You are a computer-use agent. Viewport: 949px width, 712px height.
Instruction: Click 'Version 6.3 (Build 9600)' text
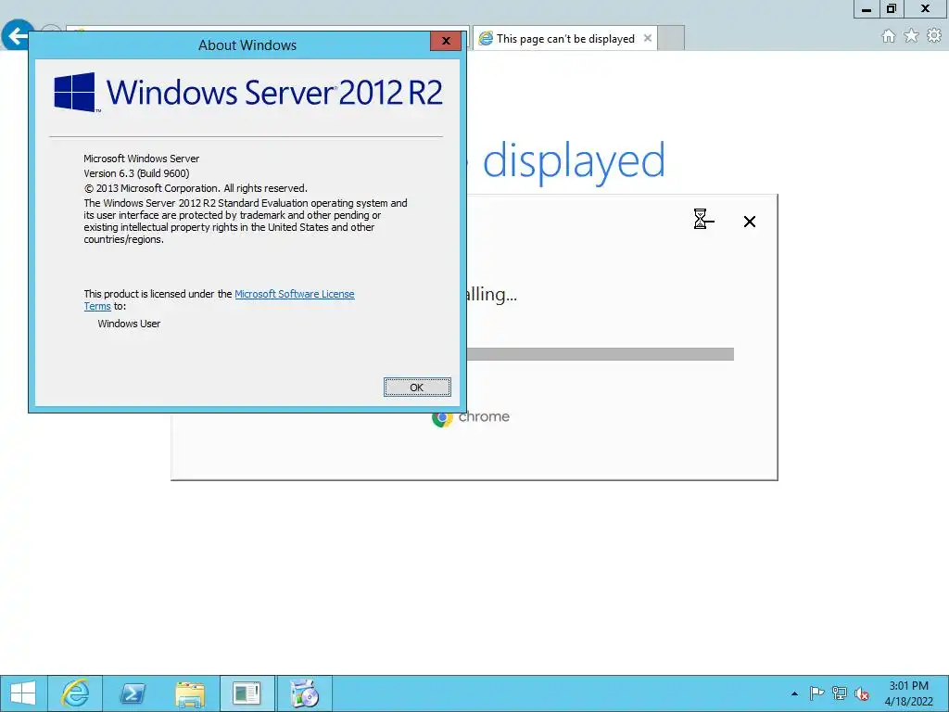(x=137, y=173)
